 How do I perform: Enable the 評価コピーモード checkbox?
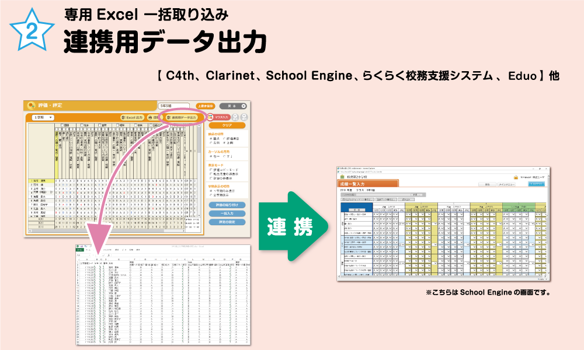click(211, 170)
